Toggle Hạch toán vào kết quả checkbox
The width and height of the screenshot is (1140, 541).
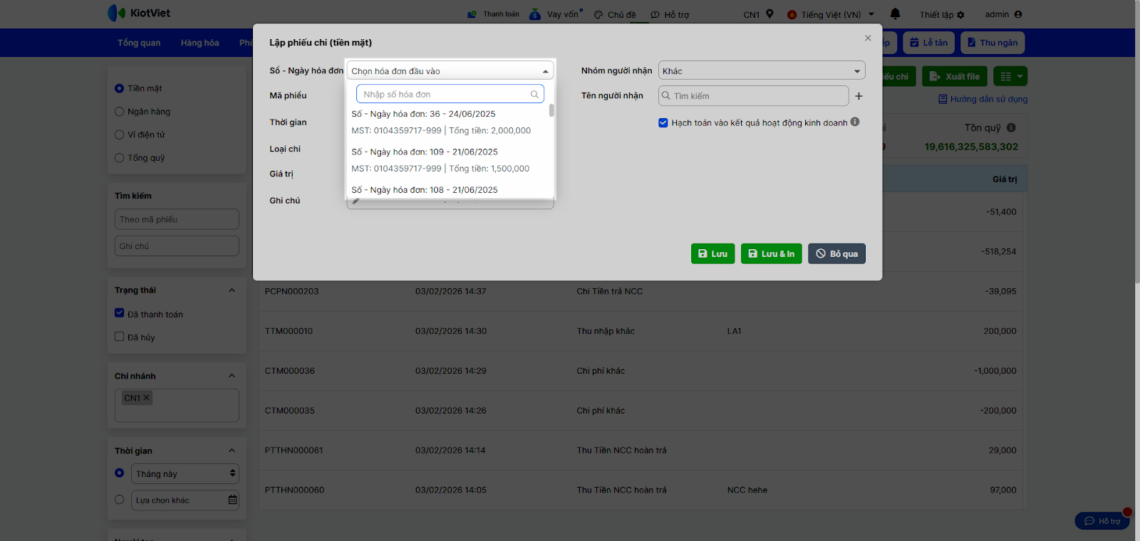tap(663, 122)
